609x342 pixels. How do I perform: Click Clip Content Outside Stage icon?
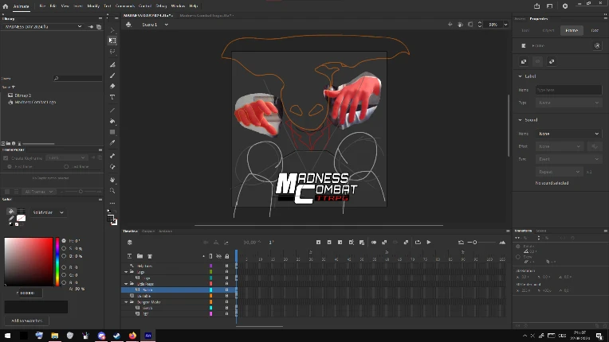click(470, 25)
